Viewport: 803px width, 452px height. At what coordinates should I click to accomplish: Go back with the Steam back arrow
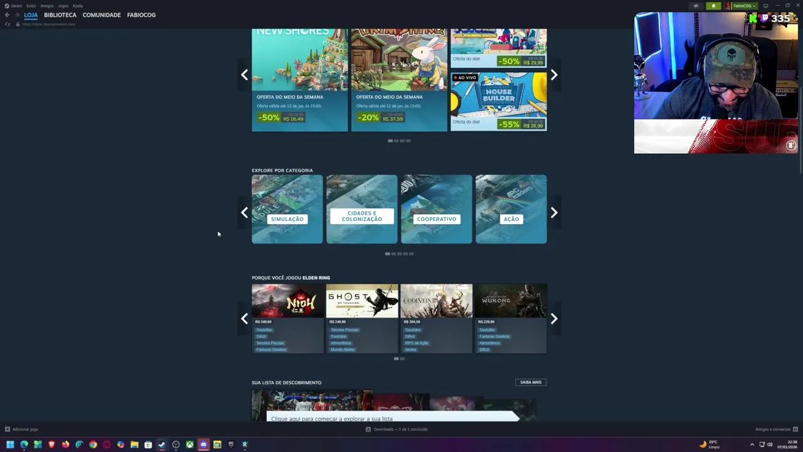[7, 15]
